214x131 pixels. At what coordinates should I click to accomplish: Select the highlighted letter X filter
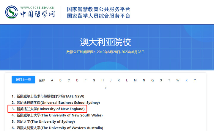coord(187,80)
